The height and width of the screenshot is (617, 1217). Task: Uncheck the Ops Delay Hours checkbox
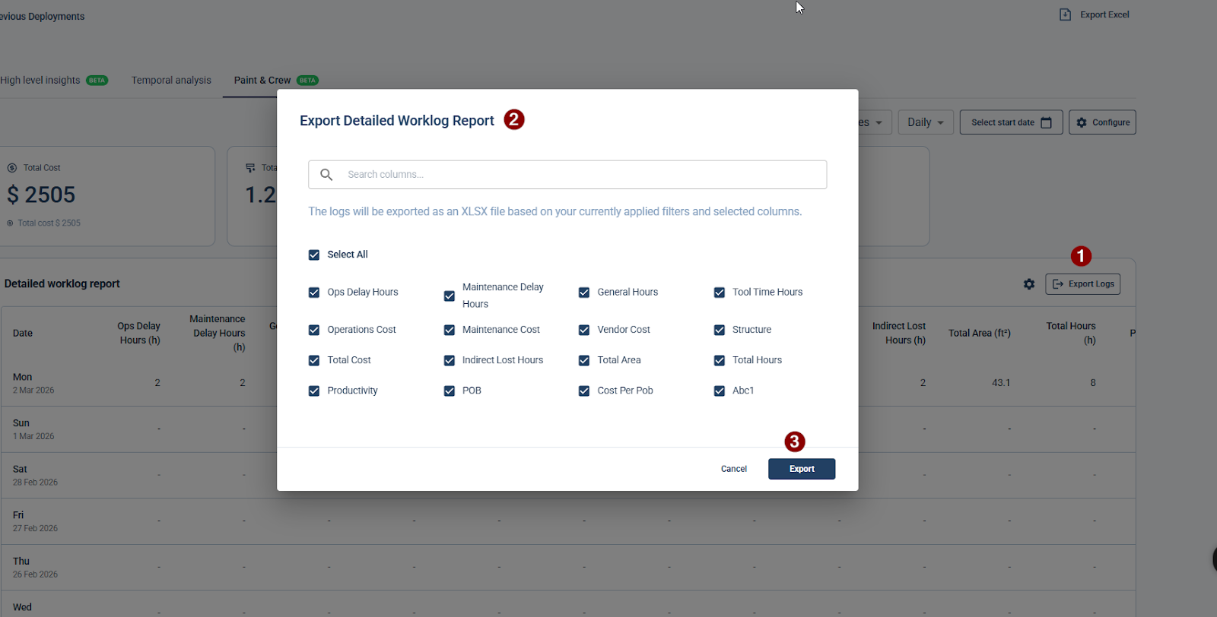click(x=314, y=293)
